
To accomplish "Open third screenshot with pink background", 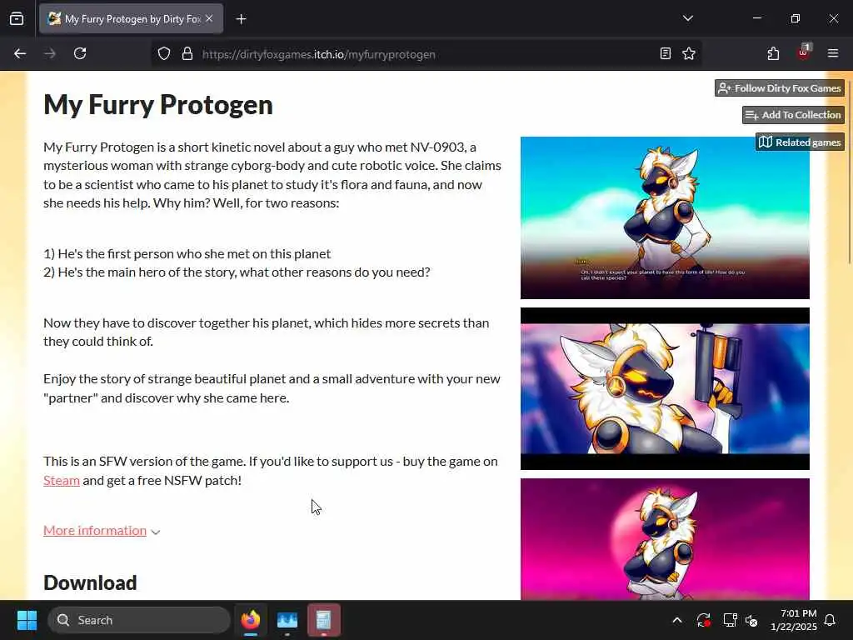I will (x=665, y=539).
